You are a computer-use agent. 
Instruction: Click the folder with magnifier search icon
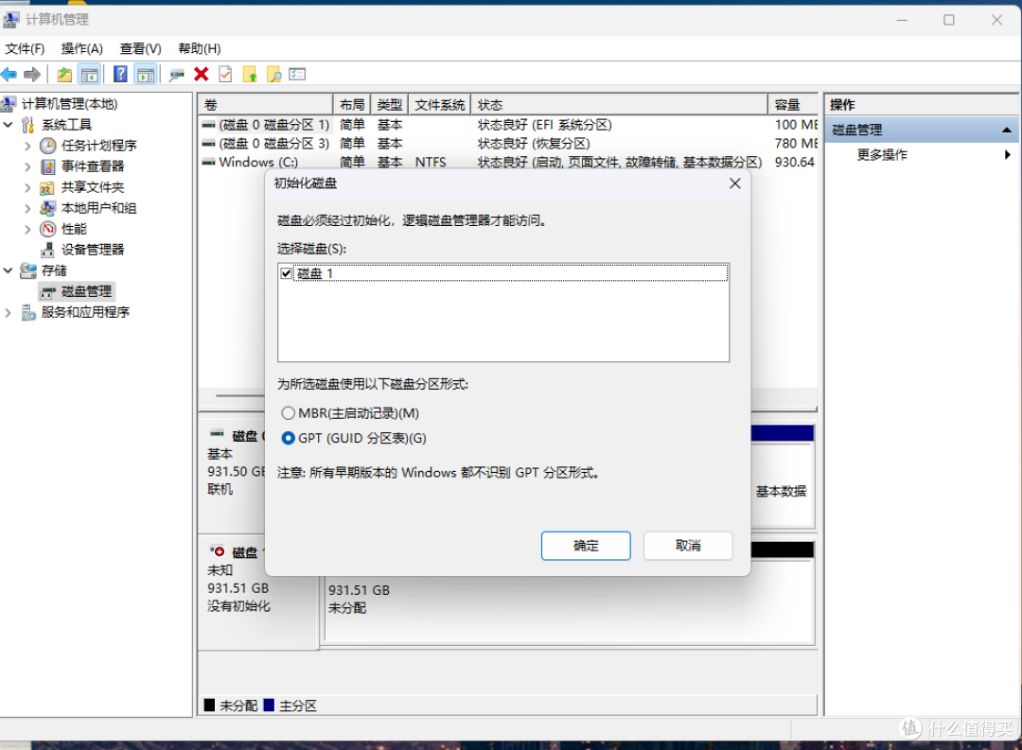tap(274, 75)
